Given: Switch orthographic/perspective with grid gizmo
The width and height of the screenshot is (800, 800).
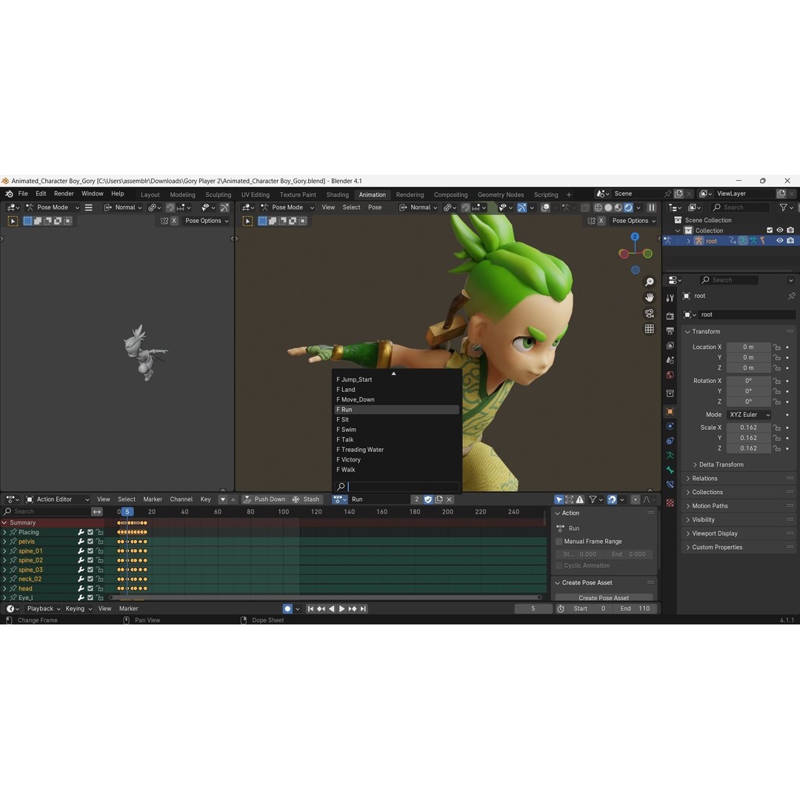Looking at the screenshot, I should [x=649, y=329].
